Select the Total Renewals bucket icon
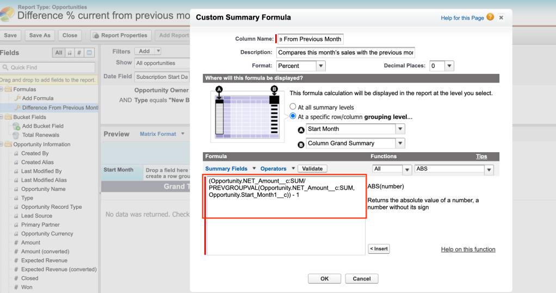The height and width of the screenshot is (293, 556). coord(16,135)
